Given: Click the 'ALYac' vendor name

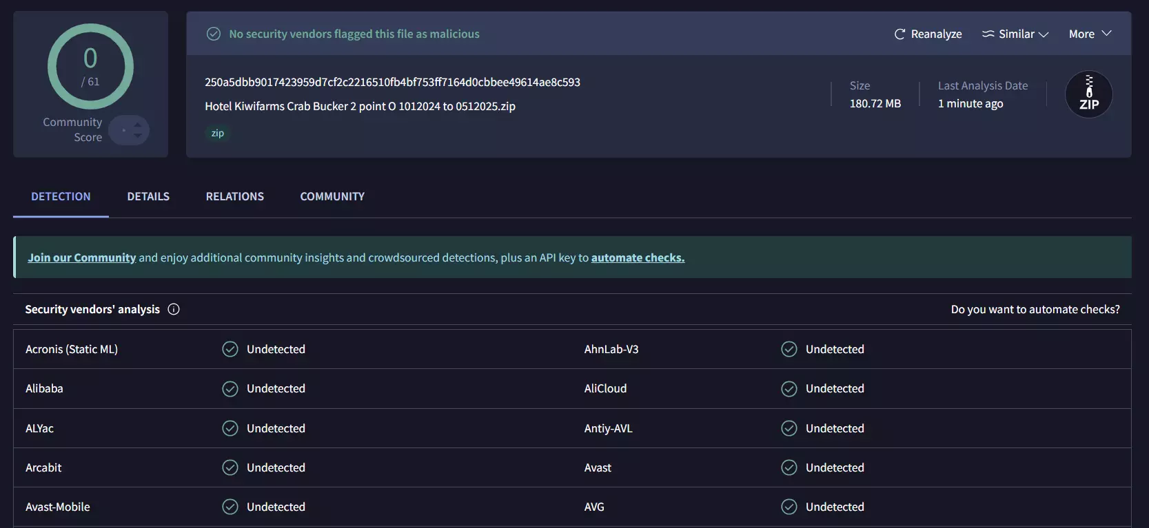Looking at the screenshot, I should pyautogui.click(x=39, y=428).
